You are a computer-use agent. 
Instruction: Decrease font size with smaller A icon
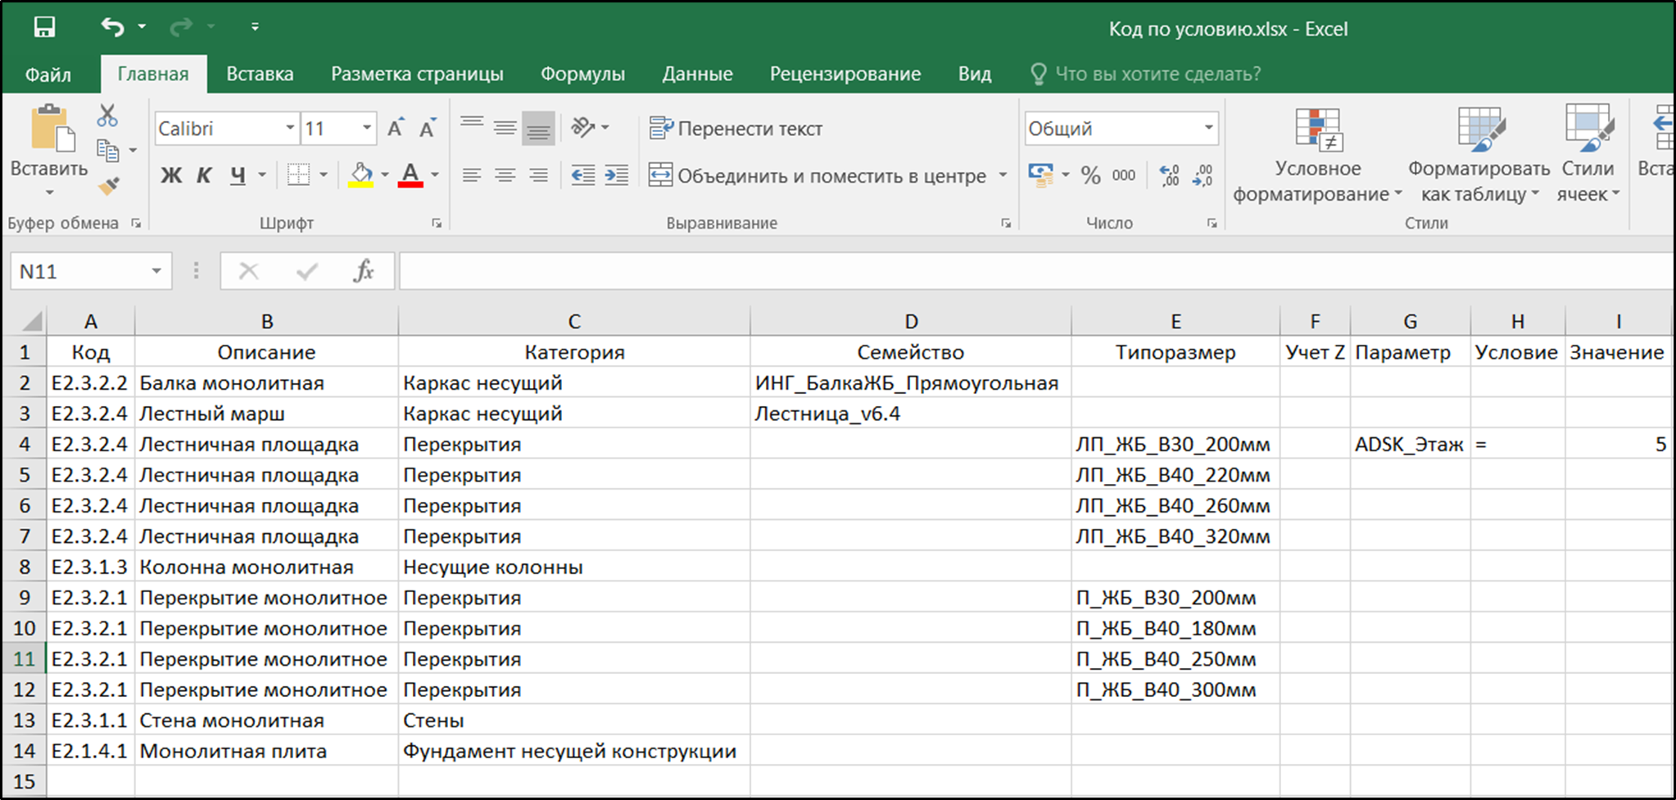tap(427, 129)
